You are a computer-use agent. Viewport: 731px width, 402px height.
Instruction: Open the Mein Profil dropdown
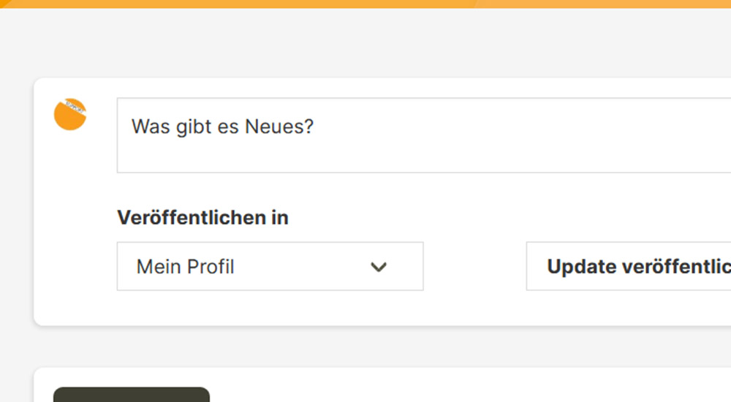[x=270, y=266]
